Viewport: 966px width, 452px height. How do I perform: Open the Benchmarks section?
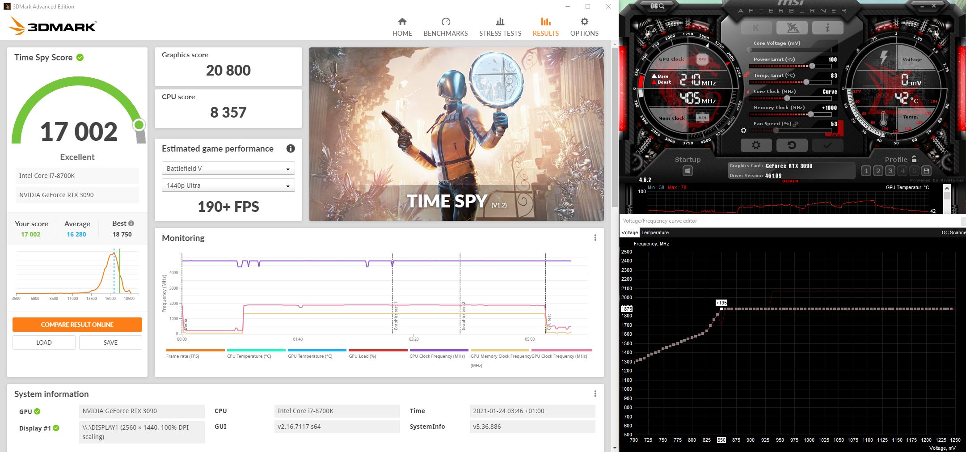pos(446,27)
